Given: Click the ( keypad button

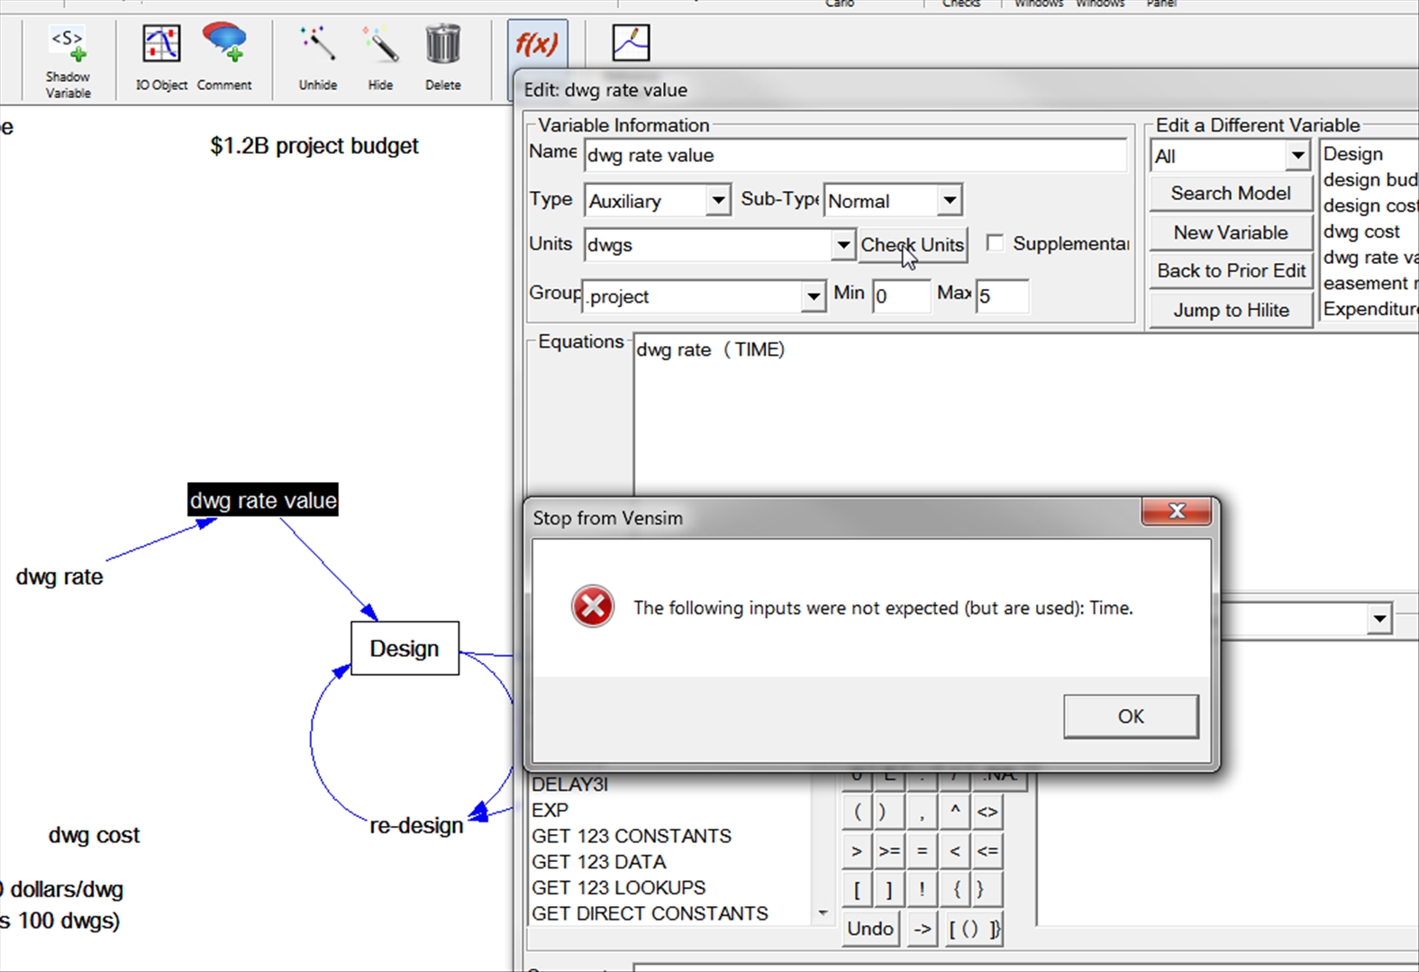Looking at the screenshot, I should point(857,812).
